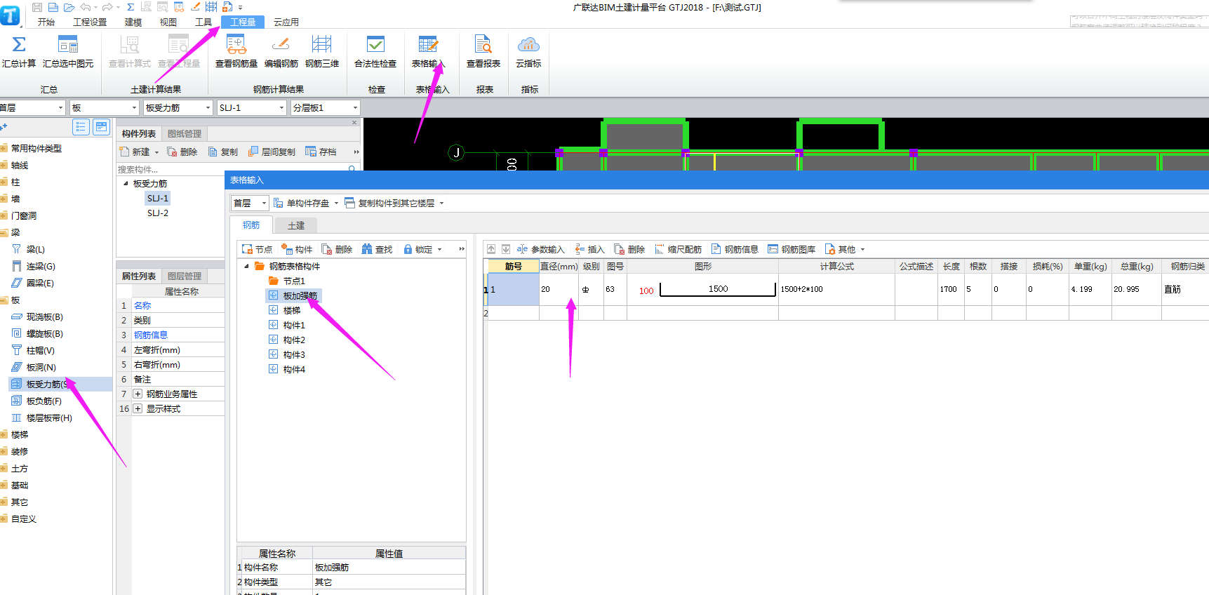Switch to 土建 tab in 表格输入
Screen dimensions: 1209x595
[x=296, y=225]
